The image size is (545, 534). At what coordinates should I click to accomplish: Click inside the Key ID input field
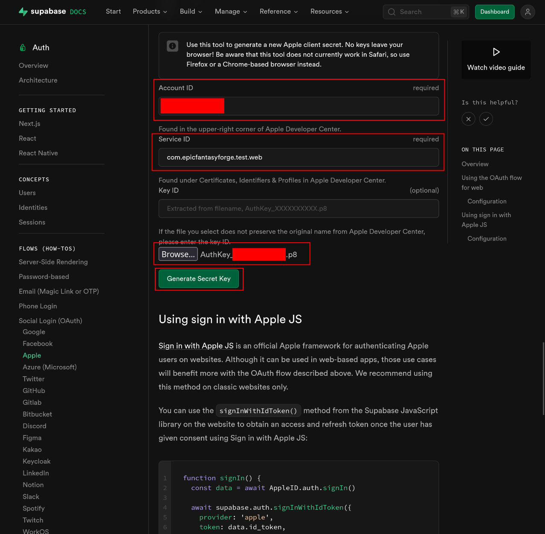pos(299,209)
